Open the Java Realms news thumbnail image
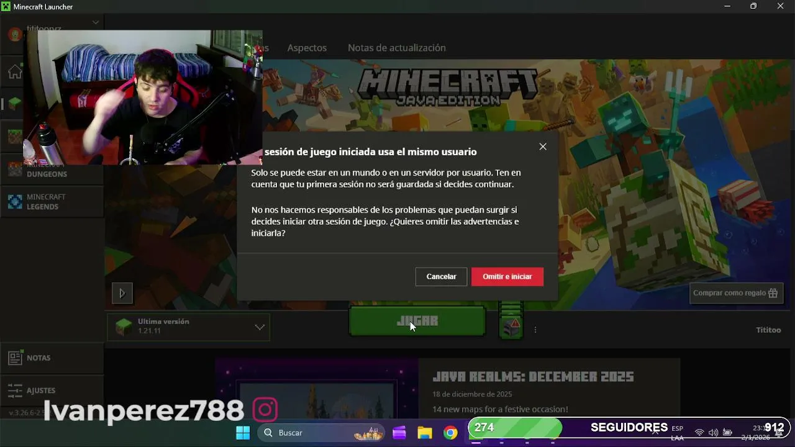795x447 pixels. 317,388
